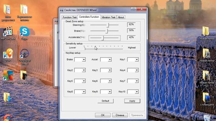Viewport: 216px width, 121px height.
Task: Open the с планшета folder
Action: point(207,99)
